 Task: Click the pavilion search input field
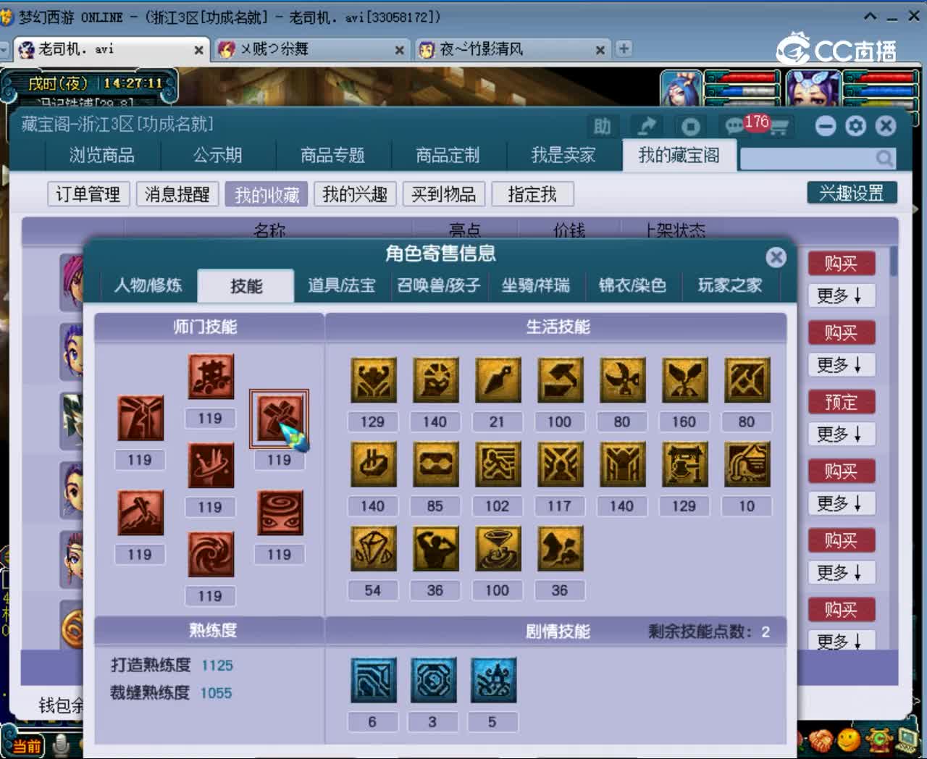click(808, 158)
